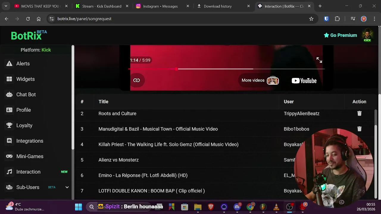
Task: Click More videos button in player
Action: pos(260,80)
